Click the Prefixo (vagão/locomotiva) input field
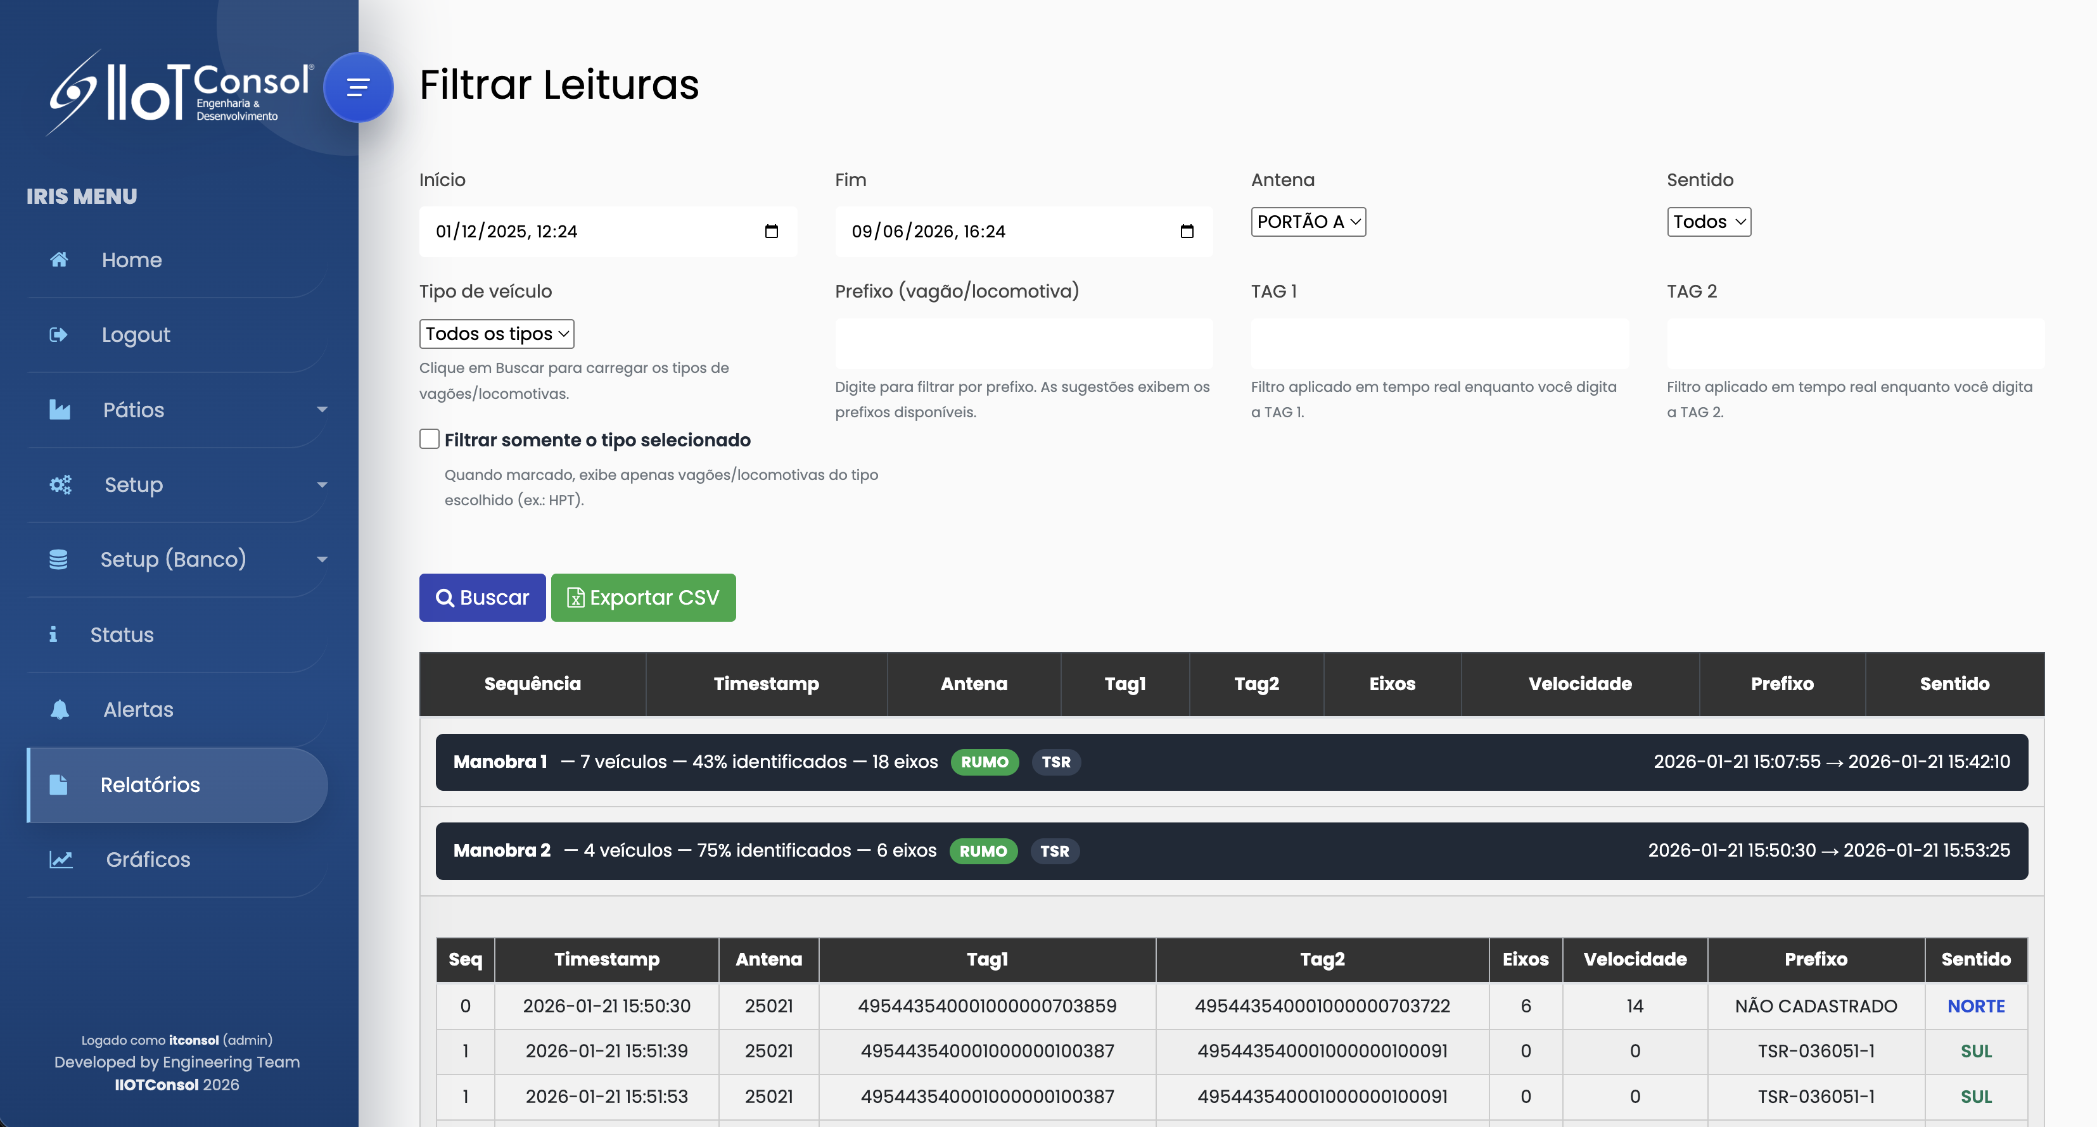2097x1127 pixels. [1023, 343]
